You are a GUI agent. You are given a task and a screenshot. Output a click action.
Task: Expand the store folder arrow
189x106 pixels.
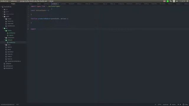[x=5, y=45]
